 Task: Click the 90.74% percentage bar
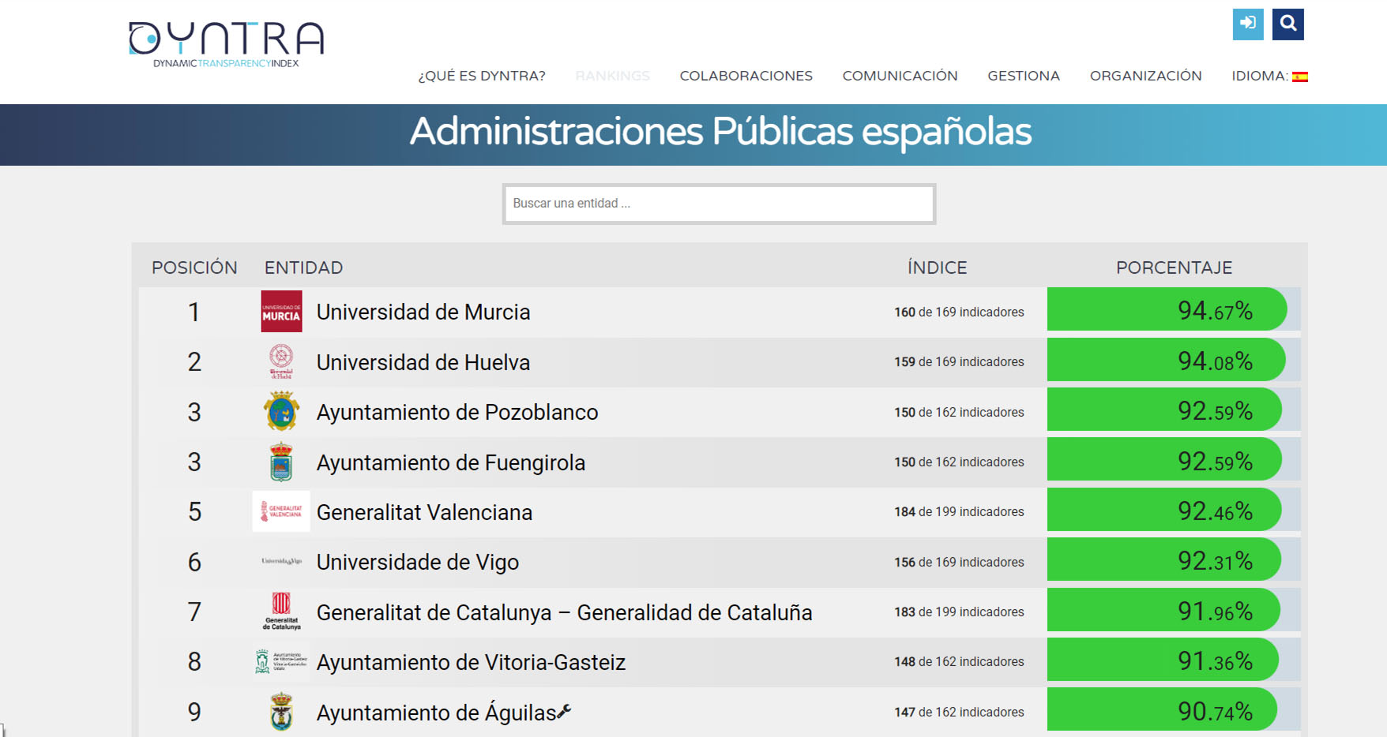coord(1162,709)
